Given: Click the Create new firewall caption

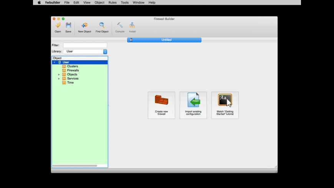Looking at the screenshot, I should [162, 113].
